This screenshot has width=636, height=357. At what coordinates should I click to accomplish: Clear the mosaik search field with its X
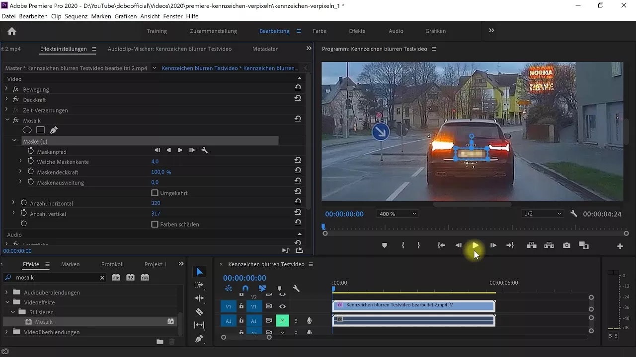tap(102, 278)
